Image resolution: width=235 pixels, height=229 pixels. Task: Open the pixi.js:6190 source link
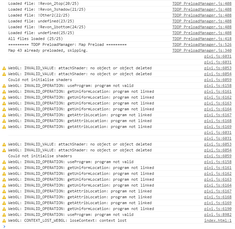(x=218, y=209)
